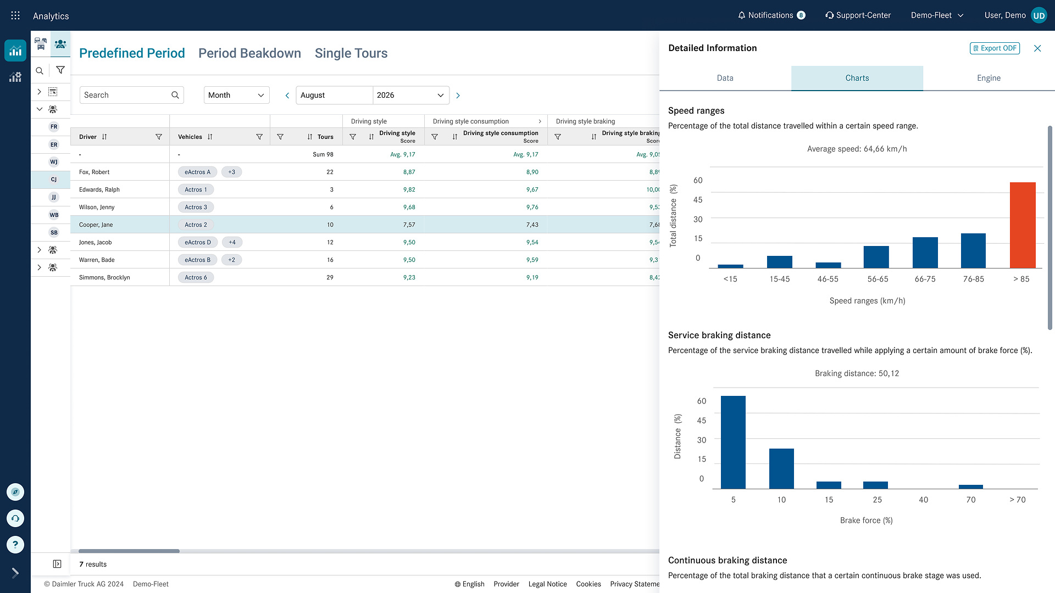Select the Simmons, Brocklyn row

pyautogui.click(x=365, y=277)
